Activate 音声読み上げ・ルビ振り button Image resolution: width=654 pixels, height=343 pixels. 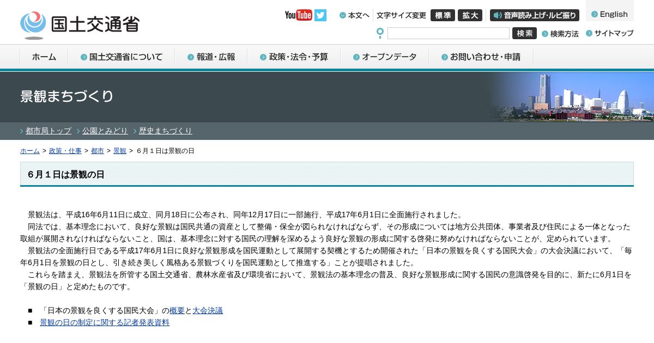535,15
